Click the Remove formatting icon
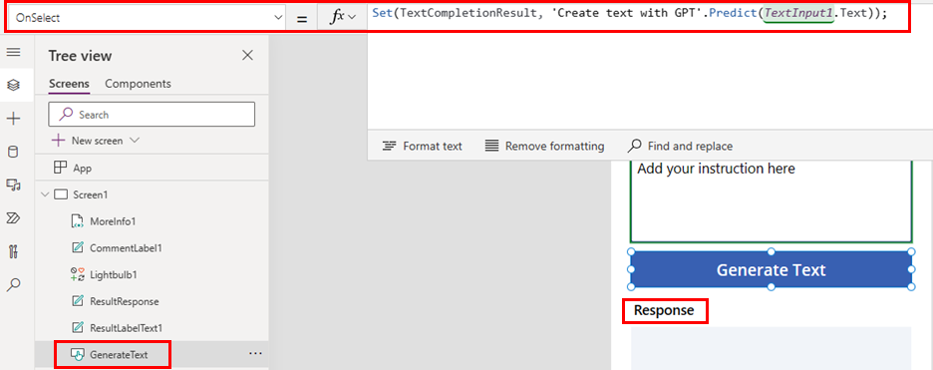Screen dimensions: 933x370 click(491, 146)
